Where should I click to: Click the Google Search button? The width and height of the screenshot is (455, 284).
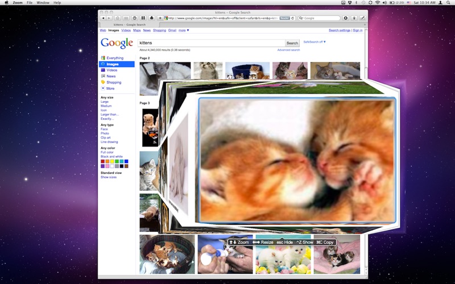click(x=292, y=43)
